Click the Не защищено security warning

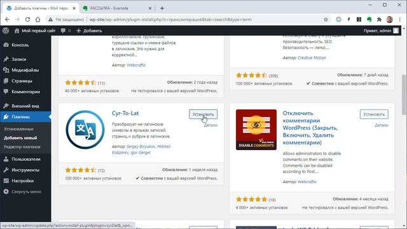[x=66, y=20]
